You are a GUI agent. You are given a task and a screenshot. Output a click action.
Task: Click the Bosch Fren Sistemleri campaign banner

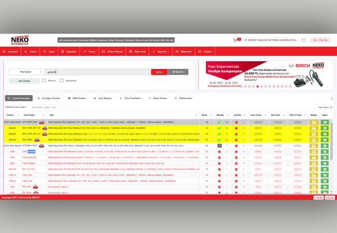(x=265, y=75)
